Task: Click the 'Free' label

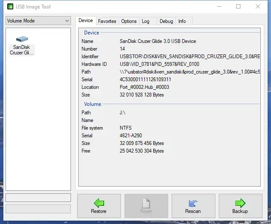Action: 86,151
